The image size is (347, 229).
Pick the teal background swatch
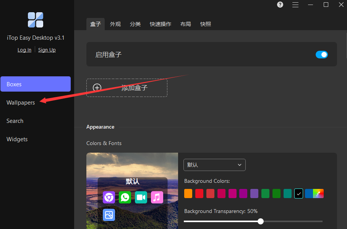click(x=287, y=194)
